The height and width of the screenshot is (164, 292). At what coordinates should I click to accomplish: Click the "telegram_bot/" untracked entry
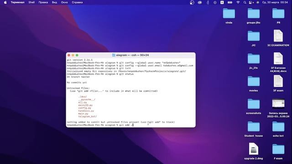pos(88,117)
